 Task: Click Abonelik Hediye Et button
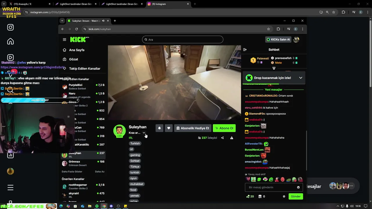point(192,128)
